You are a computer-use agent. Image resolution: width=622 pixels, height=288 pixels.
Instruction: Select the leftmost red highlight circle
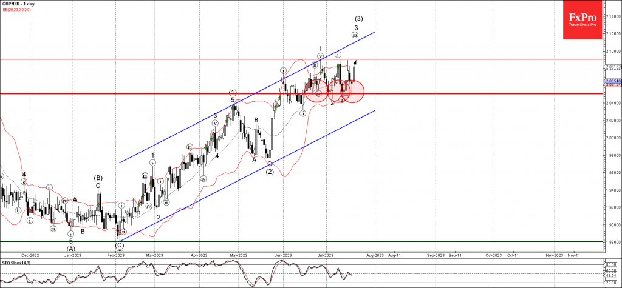coord(316,91)
